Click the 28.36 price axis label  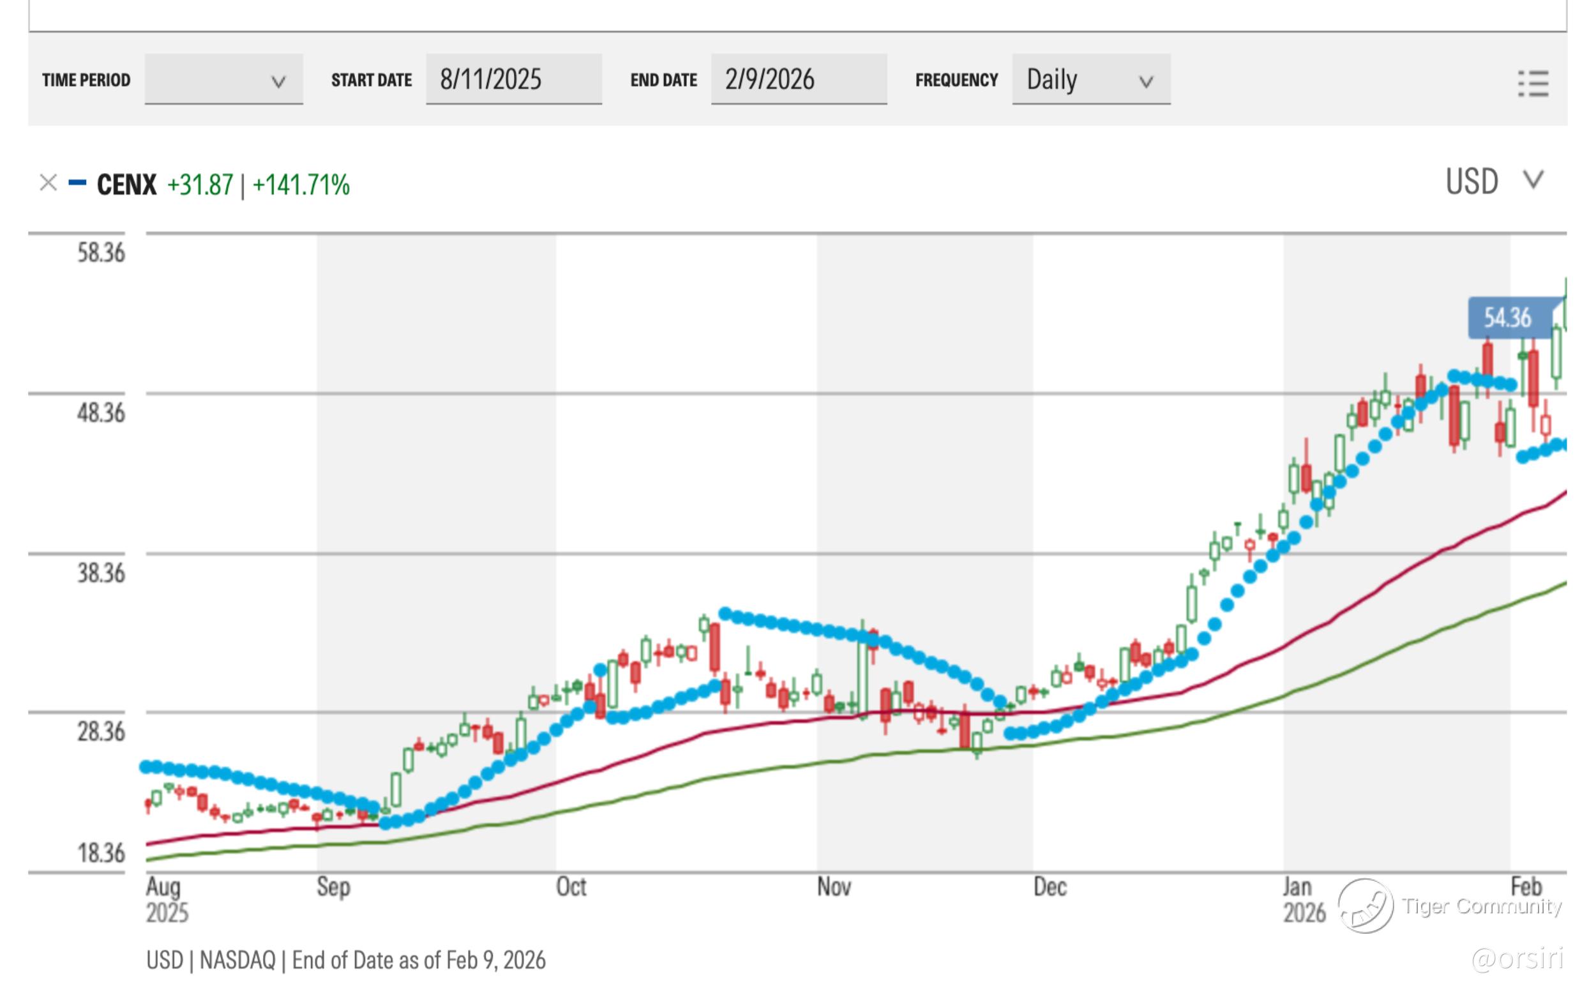(100, 731)
